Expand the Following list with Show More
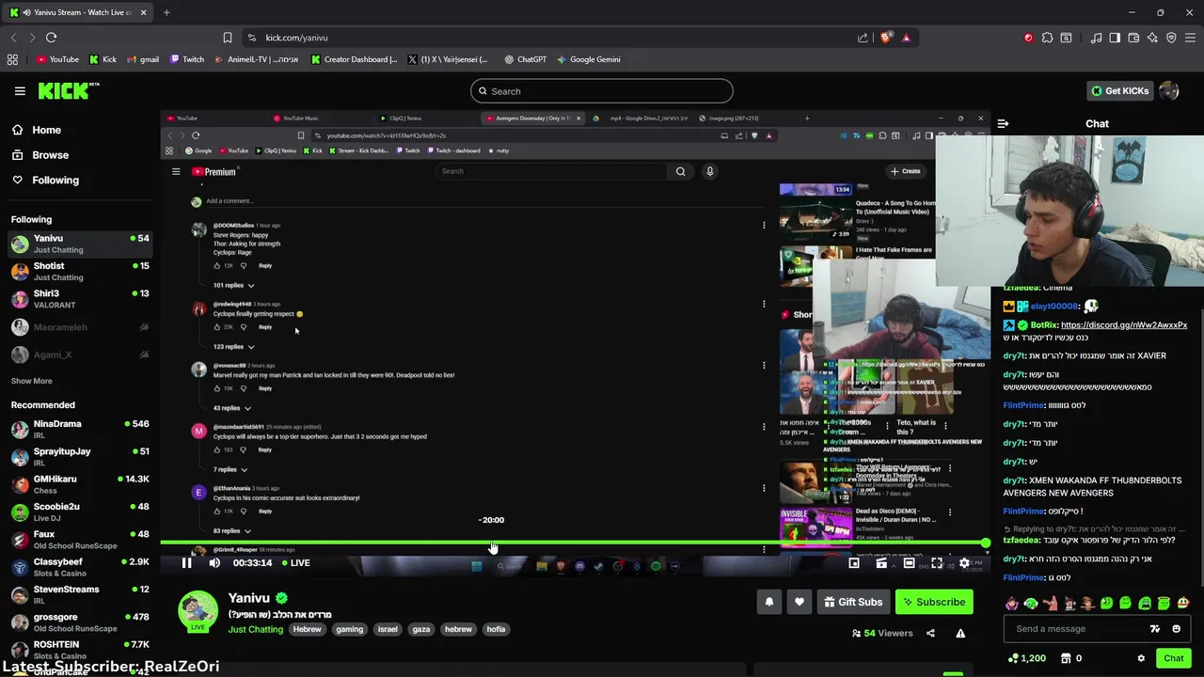Viewport: 1204px width, 677px height. [x=31, y=381]
